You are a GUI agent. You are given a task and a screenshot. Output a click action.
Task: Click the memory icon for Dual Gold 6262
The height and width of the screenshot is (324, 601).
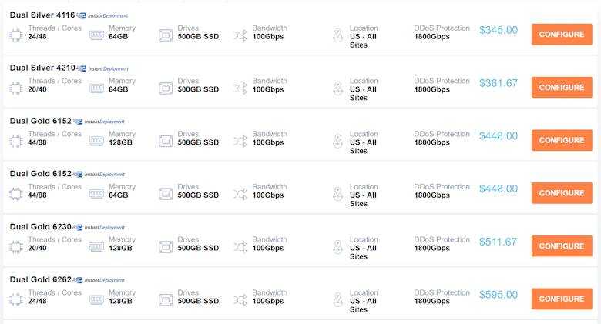[96, 300]
